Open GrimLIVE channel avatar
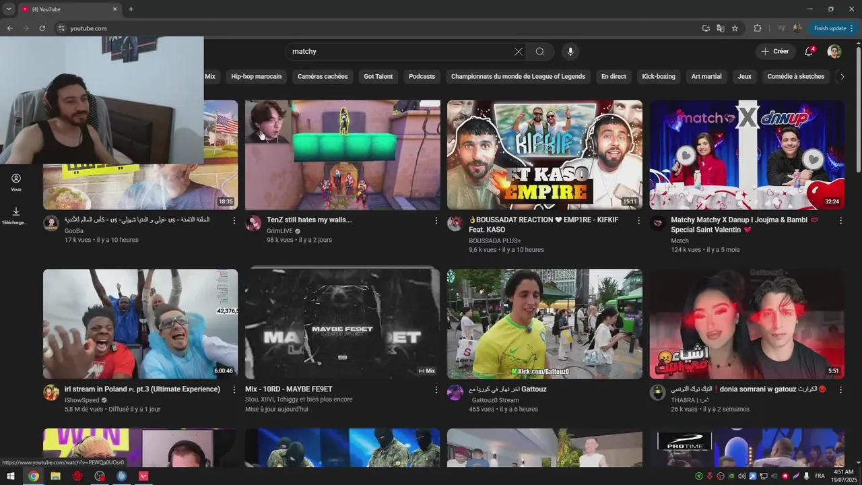 coord(253,224)
